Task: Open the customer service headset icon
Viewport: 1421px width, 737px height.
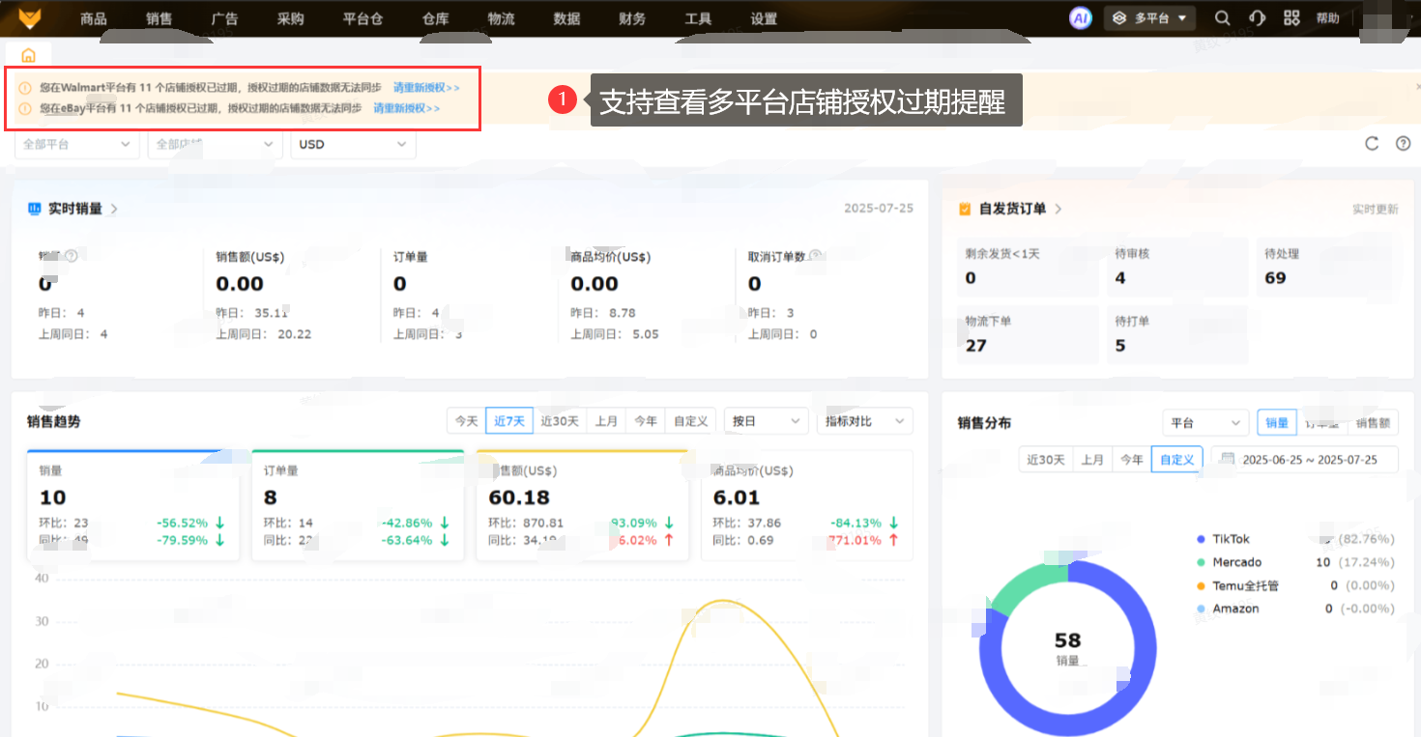Action: [1257, 18]
